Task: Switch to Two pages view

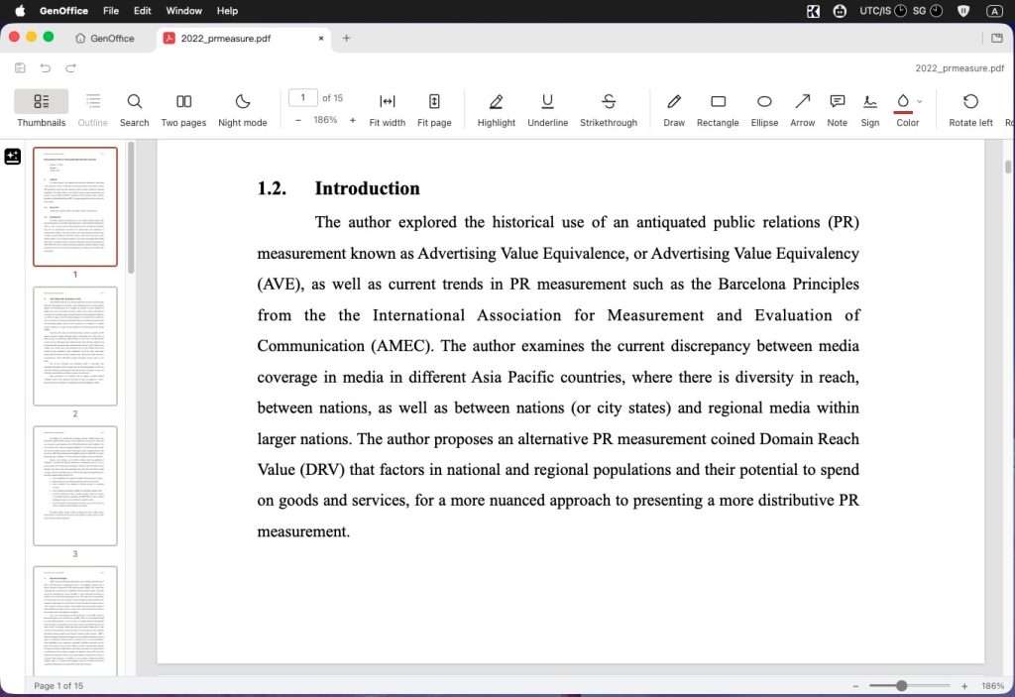Action: [183, 109]
